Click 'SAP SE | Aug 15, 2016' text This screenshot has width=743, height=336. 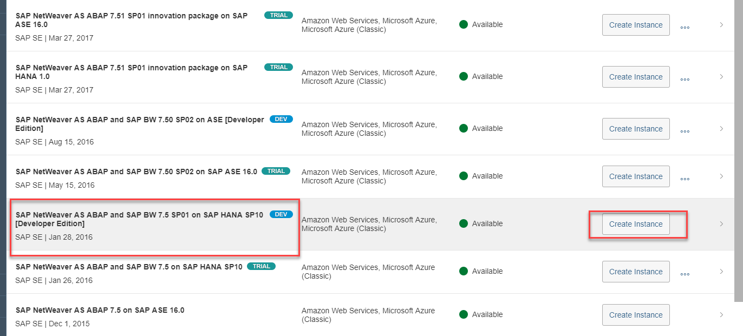pos(55,142)
